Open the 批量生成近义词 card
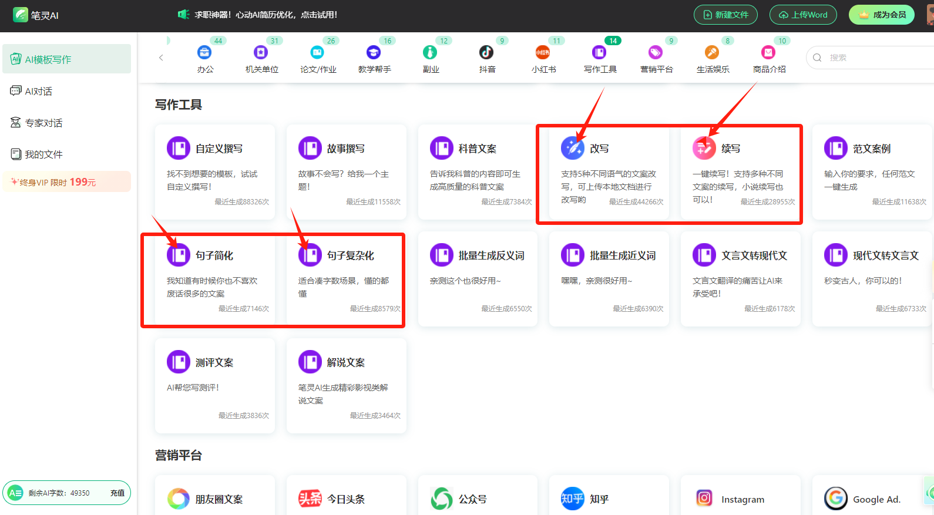This screenshot has width=934, height=515. [x=609, y=280]
